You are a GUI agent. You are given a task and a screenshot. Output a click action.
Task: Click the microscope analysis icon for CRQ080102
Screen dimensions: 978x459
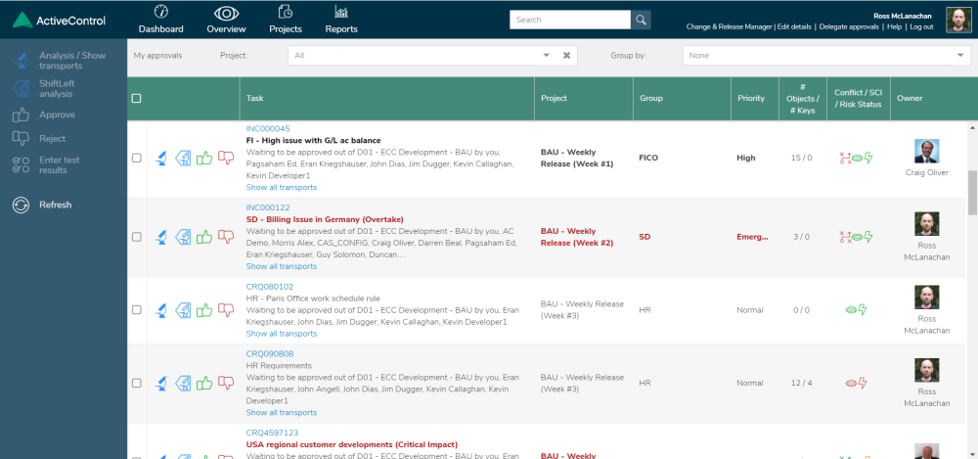tap(161, 309)
